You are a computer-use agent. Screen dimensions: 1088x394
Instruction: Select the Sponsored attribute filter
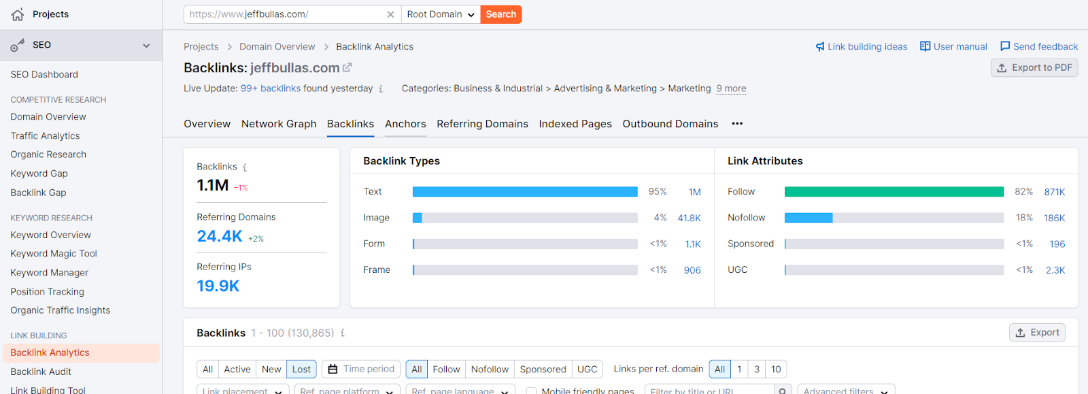pyautogui.click(x=543, y=369)
